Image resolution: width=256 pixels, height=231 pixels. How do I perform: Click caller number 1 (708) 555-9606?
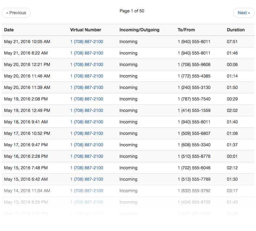(194, 64)
